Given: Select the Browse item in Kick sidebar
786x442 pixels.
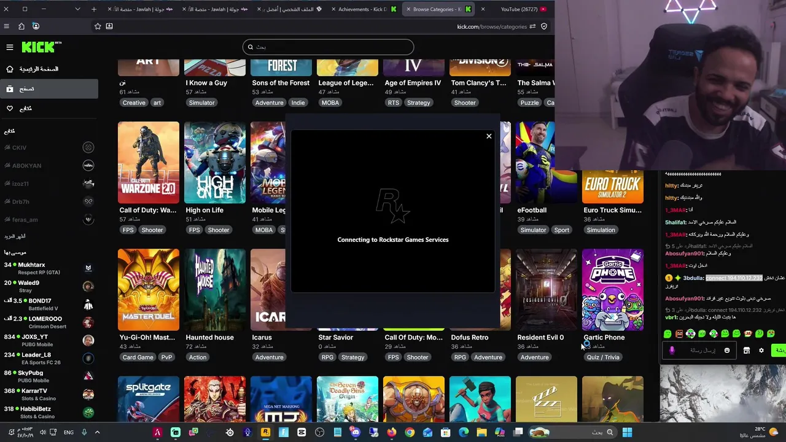Looking at the screenshot, I should 49,89.
